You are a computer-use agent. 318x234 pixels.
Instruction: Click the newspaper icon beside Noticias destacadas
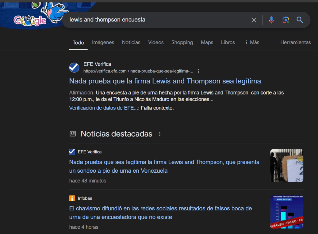click(x=73, y=134)
